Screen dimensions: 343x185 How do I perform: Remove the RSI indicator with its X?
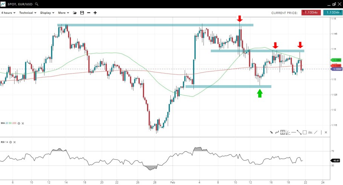point(15,142)
